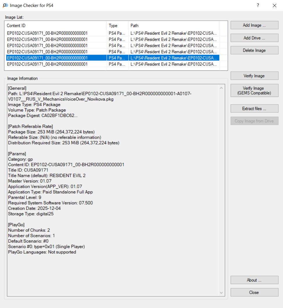Click the Add Image button
283x308 pixels.
click(x=254, y=25)
